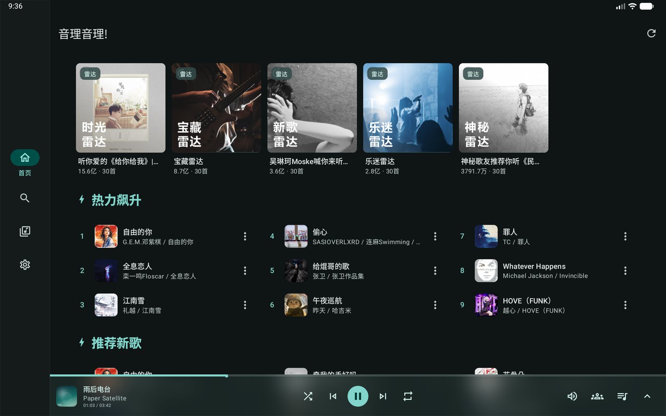Open more options for 偷心
The height and width of the screenshot is (416, 666).
(x=435, y=236)
